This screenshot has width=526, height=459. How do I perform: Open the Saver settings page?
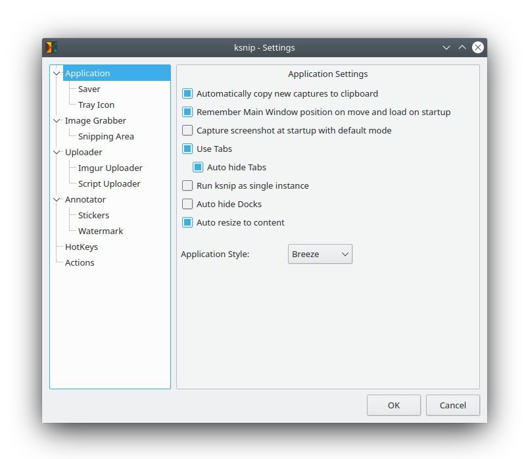pyautogui.click(x=89, y=89)
